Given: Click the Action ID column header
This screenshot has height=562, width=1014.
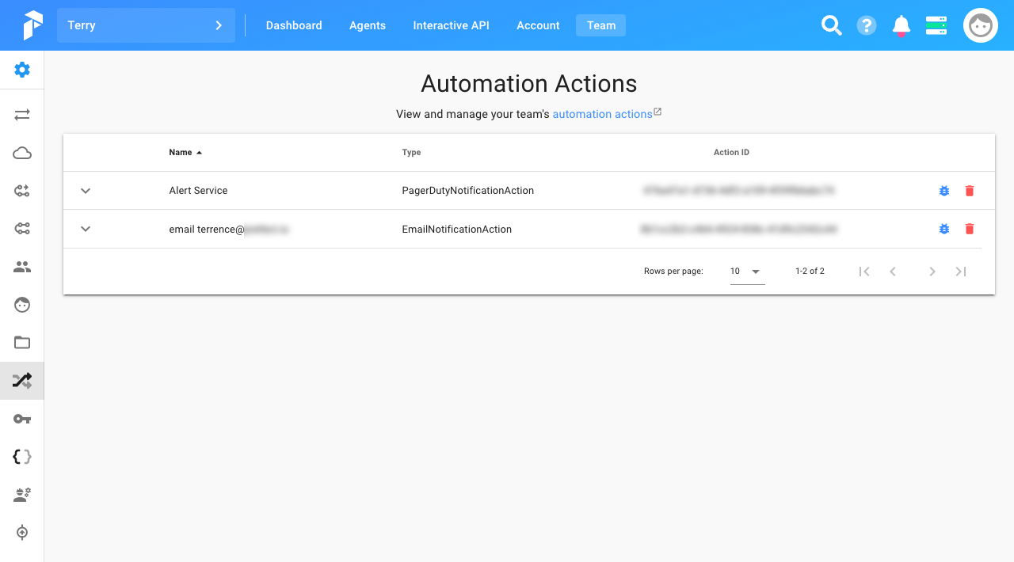Looking at the screenshot, I should pyautogui.click(x=731, y=152).
